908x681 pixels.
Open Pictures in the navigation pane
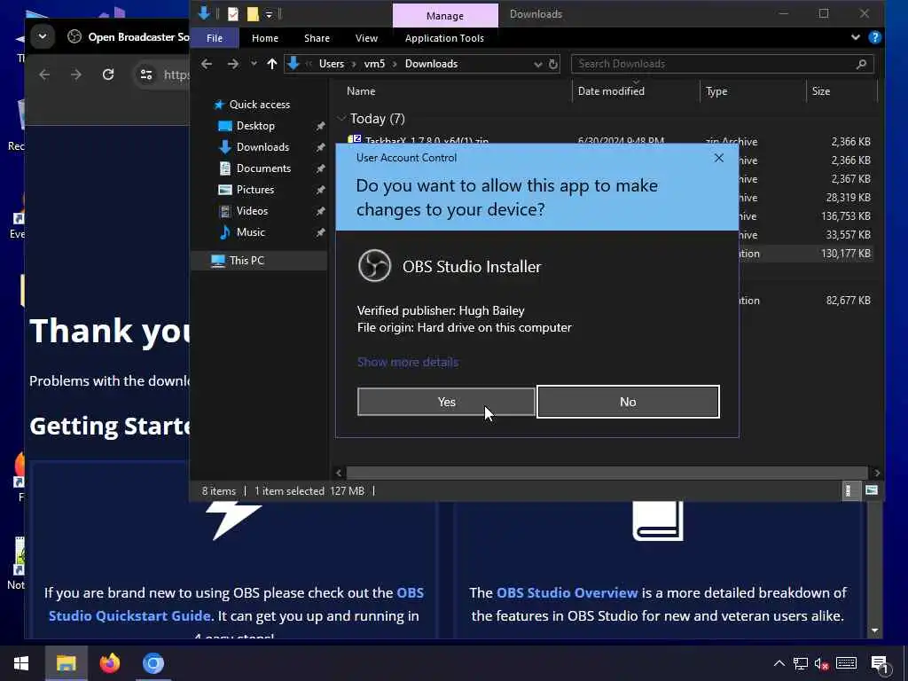[x=254, y=190]
